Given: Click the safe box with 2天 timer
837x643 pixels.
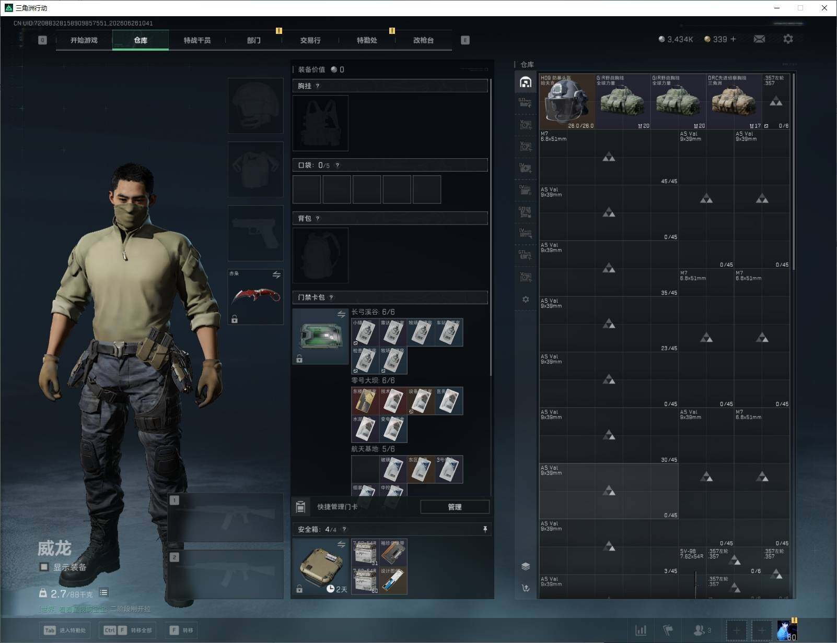Looking at the screenshot, I should (x=320, y=567).
